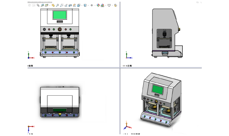The width and height of the screenshot is (229, 136).
Task: Expand the View Settings monitor dropdown arrow
Action: [112, 5]
